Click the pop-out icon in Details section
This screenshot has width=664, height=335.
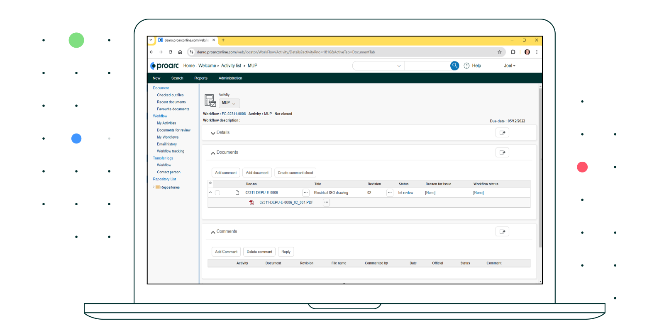pyautogui.click(x=502, y=133)
